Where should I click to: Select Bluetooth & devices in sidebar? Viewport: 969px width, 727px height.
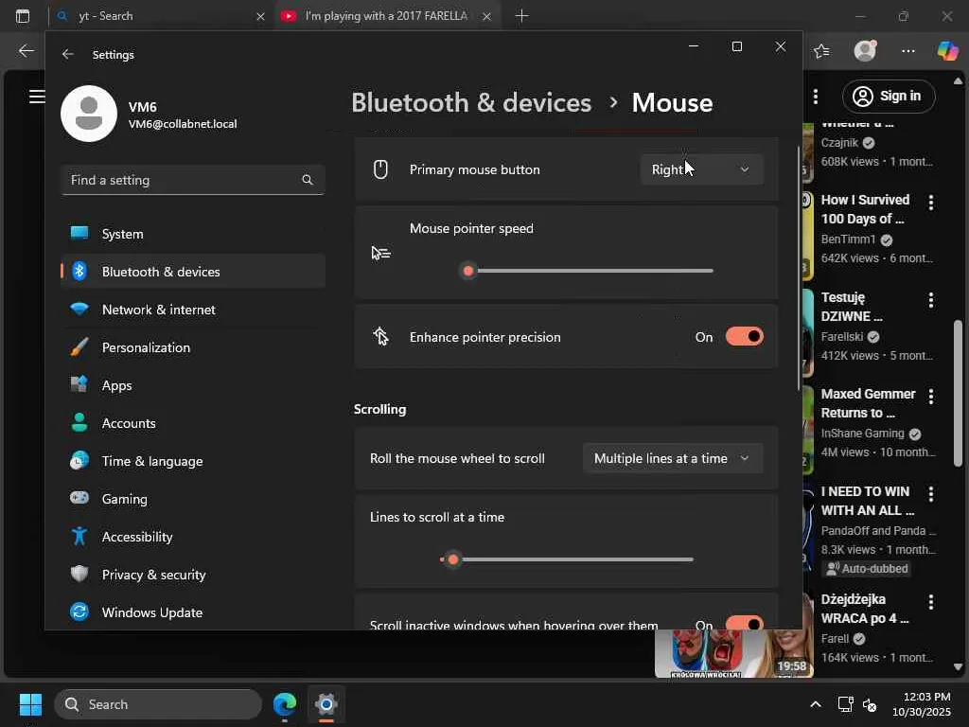(193, 272)
